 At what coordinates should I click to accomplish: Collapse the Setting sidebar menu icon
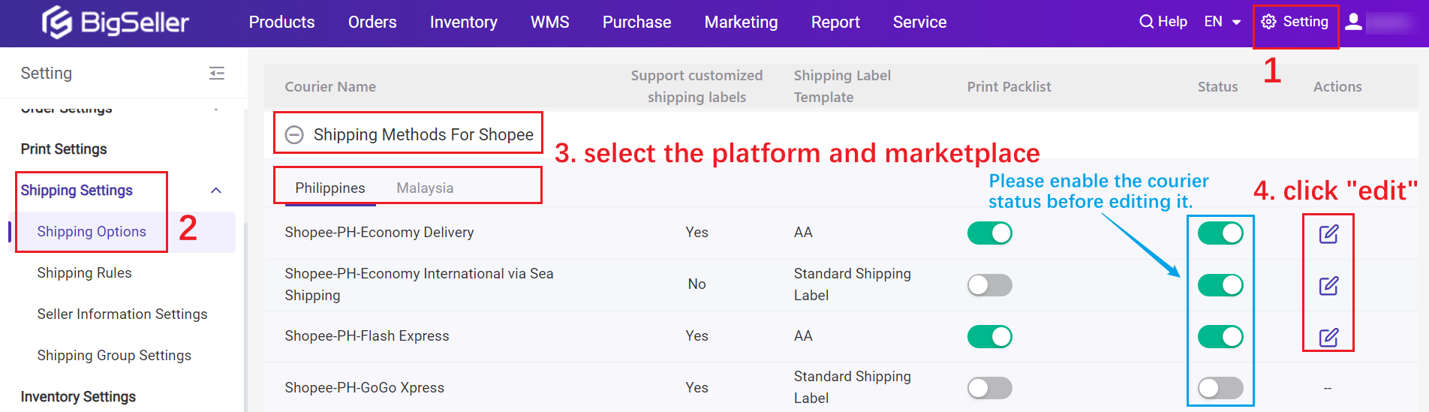[217, 73]
